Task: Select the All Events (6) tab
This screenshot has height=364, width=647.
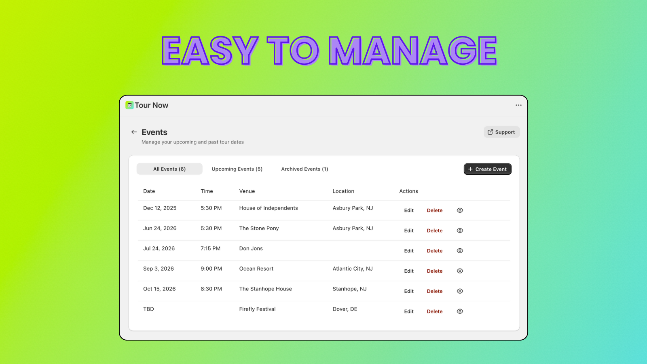Action: [x=169, y=169]
